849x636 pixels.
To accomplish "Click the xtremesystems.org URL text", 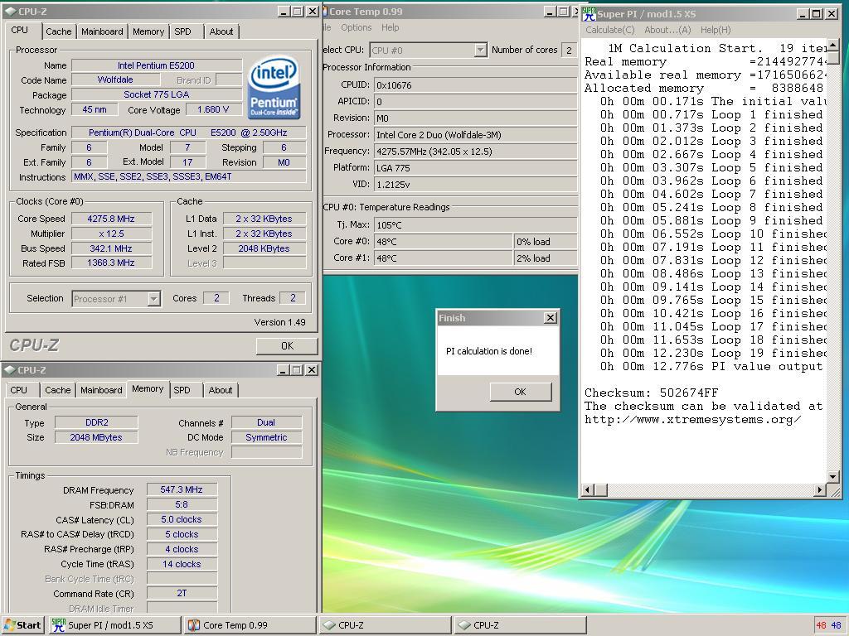I will 692,420.
